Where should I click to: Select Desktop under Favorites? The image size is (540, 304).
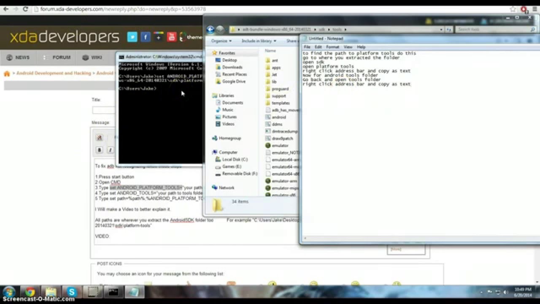(226, 60)
